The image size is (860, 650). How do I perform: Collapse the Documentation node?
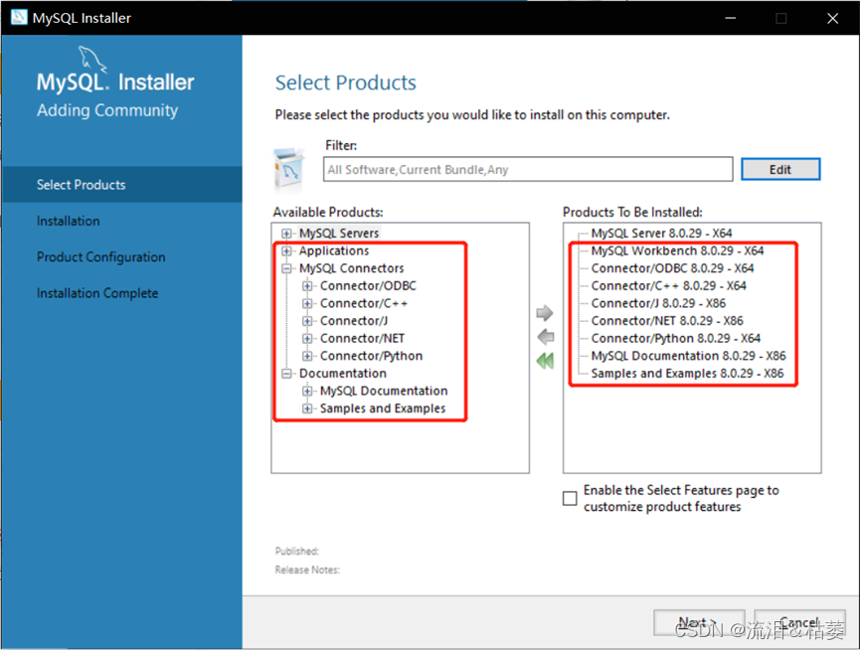click(x=286, y=374)
